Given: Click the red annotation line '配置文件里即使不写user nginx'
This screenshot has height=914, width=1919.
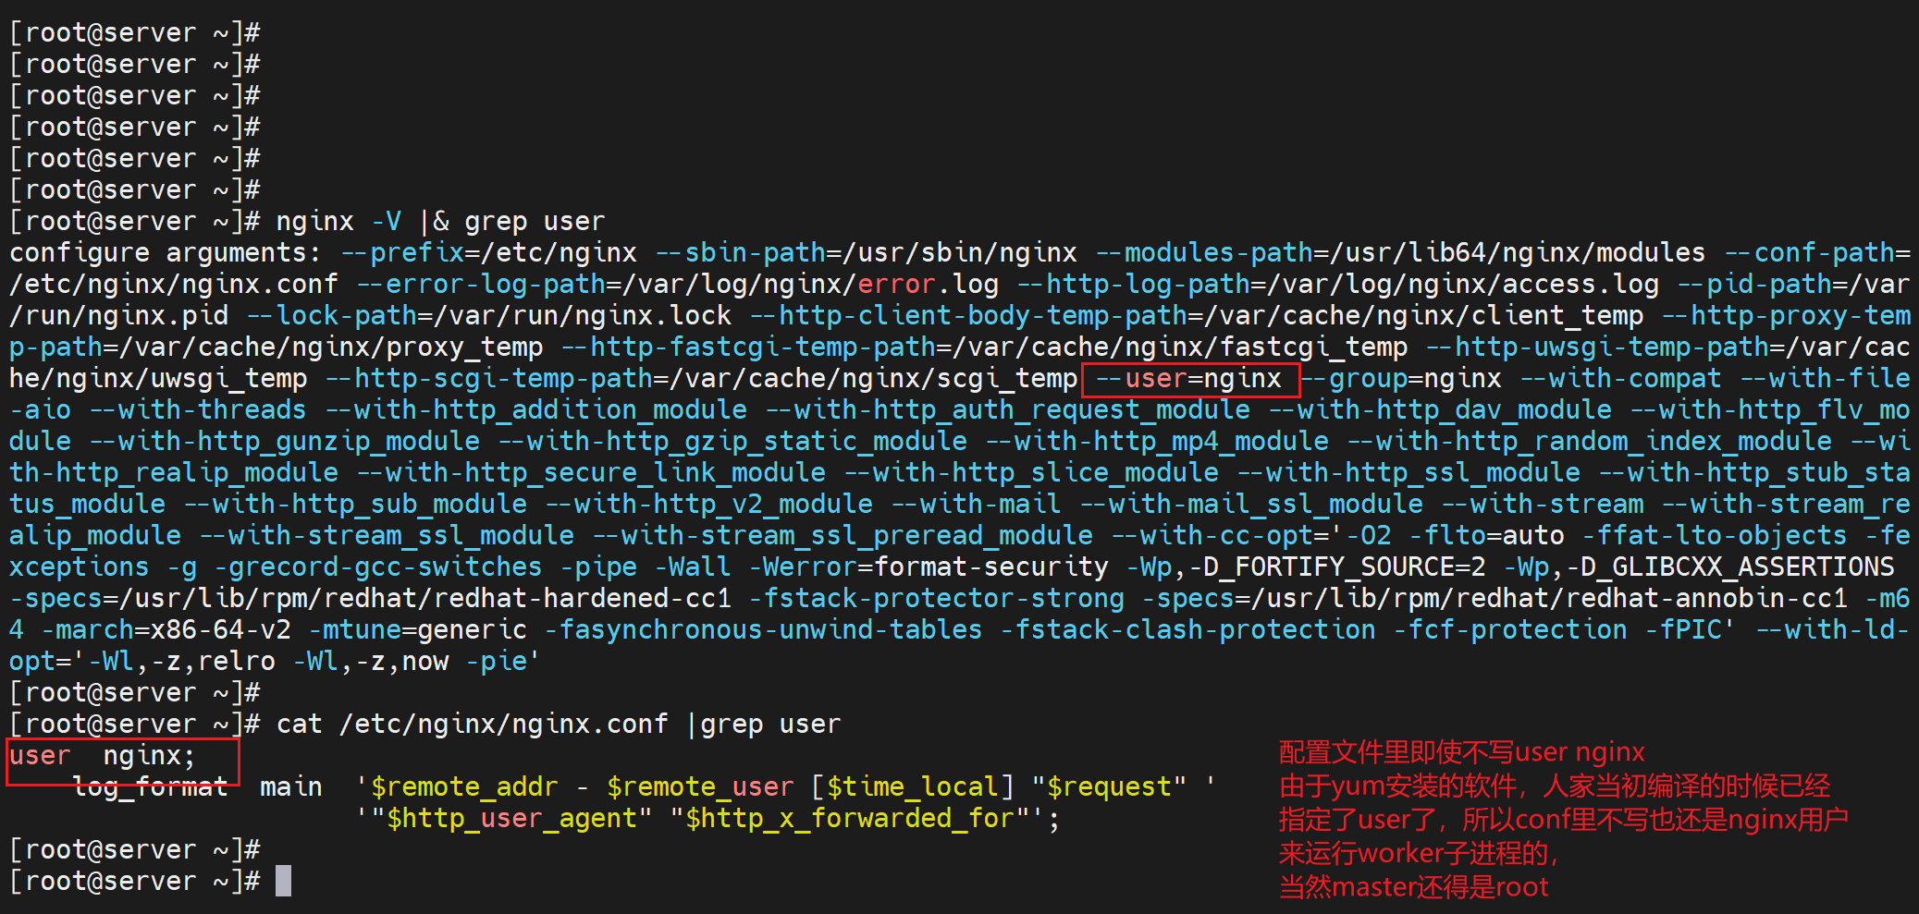Looking at the screenshot, I should (x=1461, y=752).
